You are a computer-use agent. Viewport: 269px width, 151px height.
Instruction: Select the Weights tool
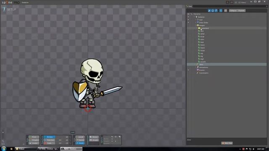pos(34,140)
